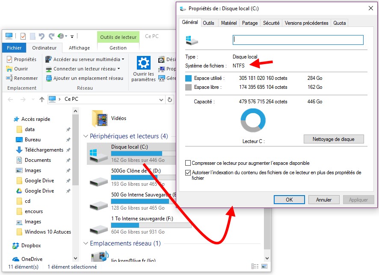Open the Fichier ribbon menu
The image size is (379, 275).
14,48
